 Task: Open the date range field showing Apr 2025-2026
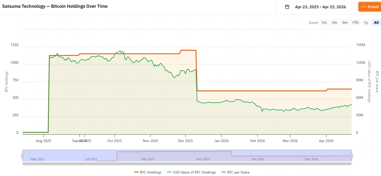pyautogui.click(x=320, y=7)
